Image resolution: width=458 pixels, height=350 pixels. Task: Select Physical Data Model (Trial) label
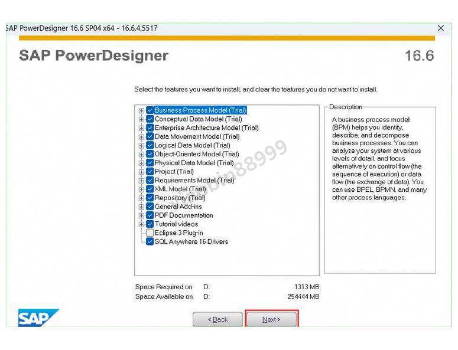click(x=194, y=163)
